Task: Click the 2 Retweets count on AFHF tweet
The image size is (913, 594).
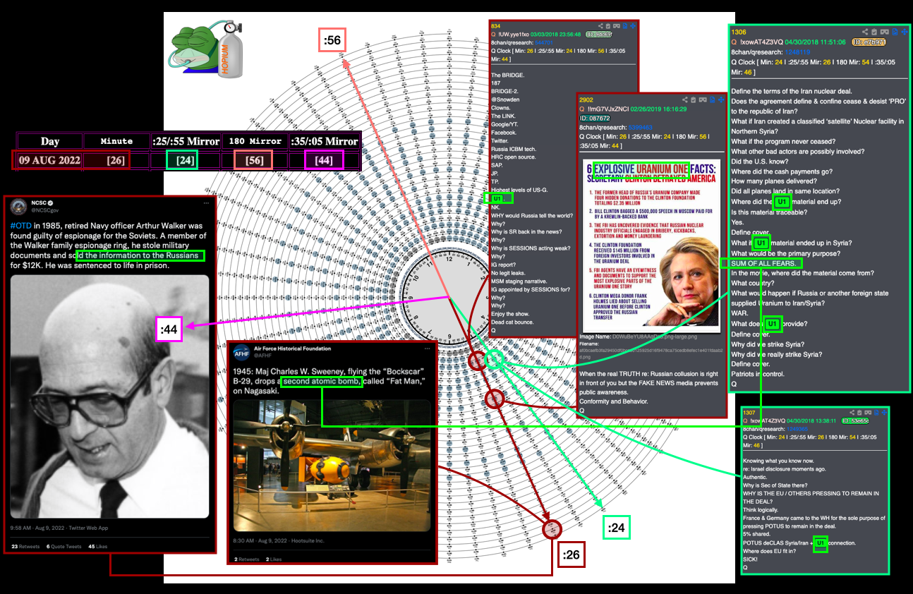Action: click(247, 559)
